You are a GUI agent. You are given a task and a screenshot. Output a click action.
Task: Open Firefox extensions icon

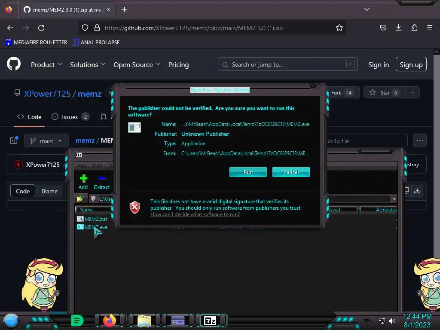pos(414,28)
